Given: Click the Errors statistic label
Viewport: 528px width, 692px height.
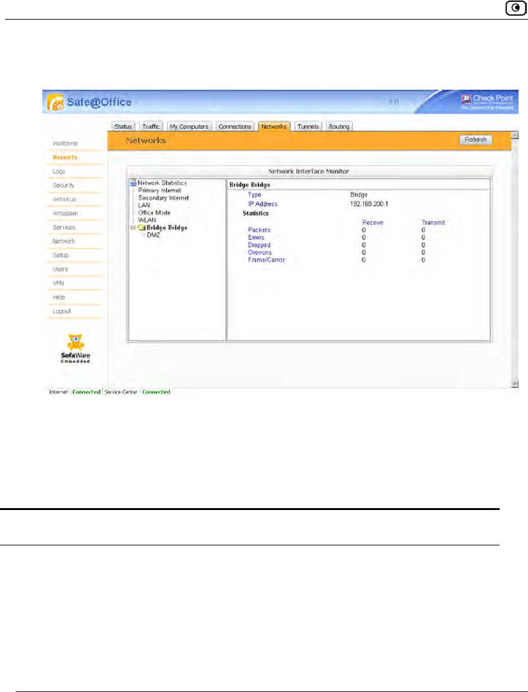Looking at the screenshot, I should [x=256, y=238].
